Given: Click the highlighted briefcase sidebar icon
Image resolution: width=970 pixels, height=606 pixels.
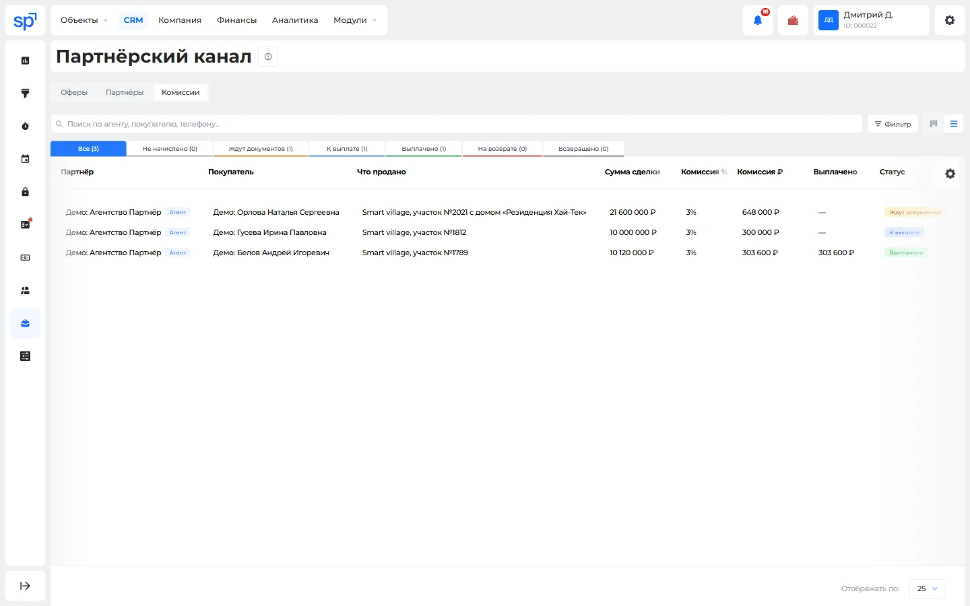Looking at the screenshot, I should click(25, 323).
